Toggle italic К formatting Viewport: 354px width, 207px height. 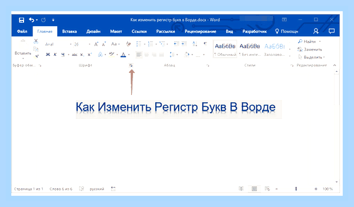tap(55, 55)
